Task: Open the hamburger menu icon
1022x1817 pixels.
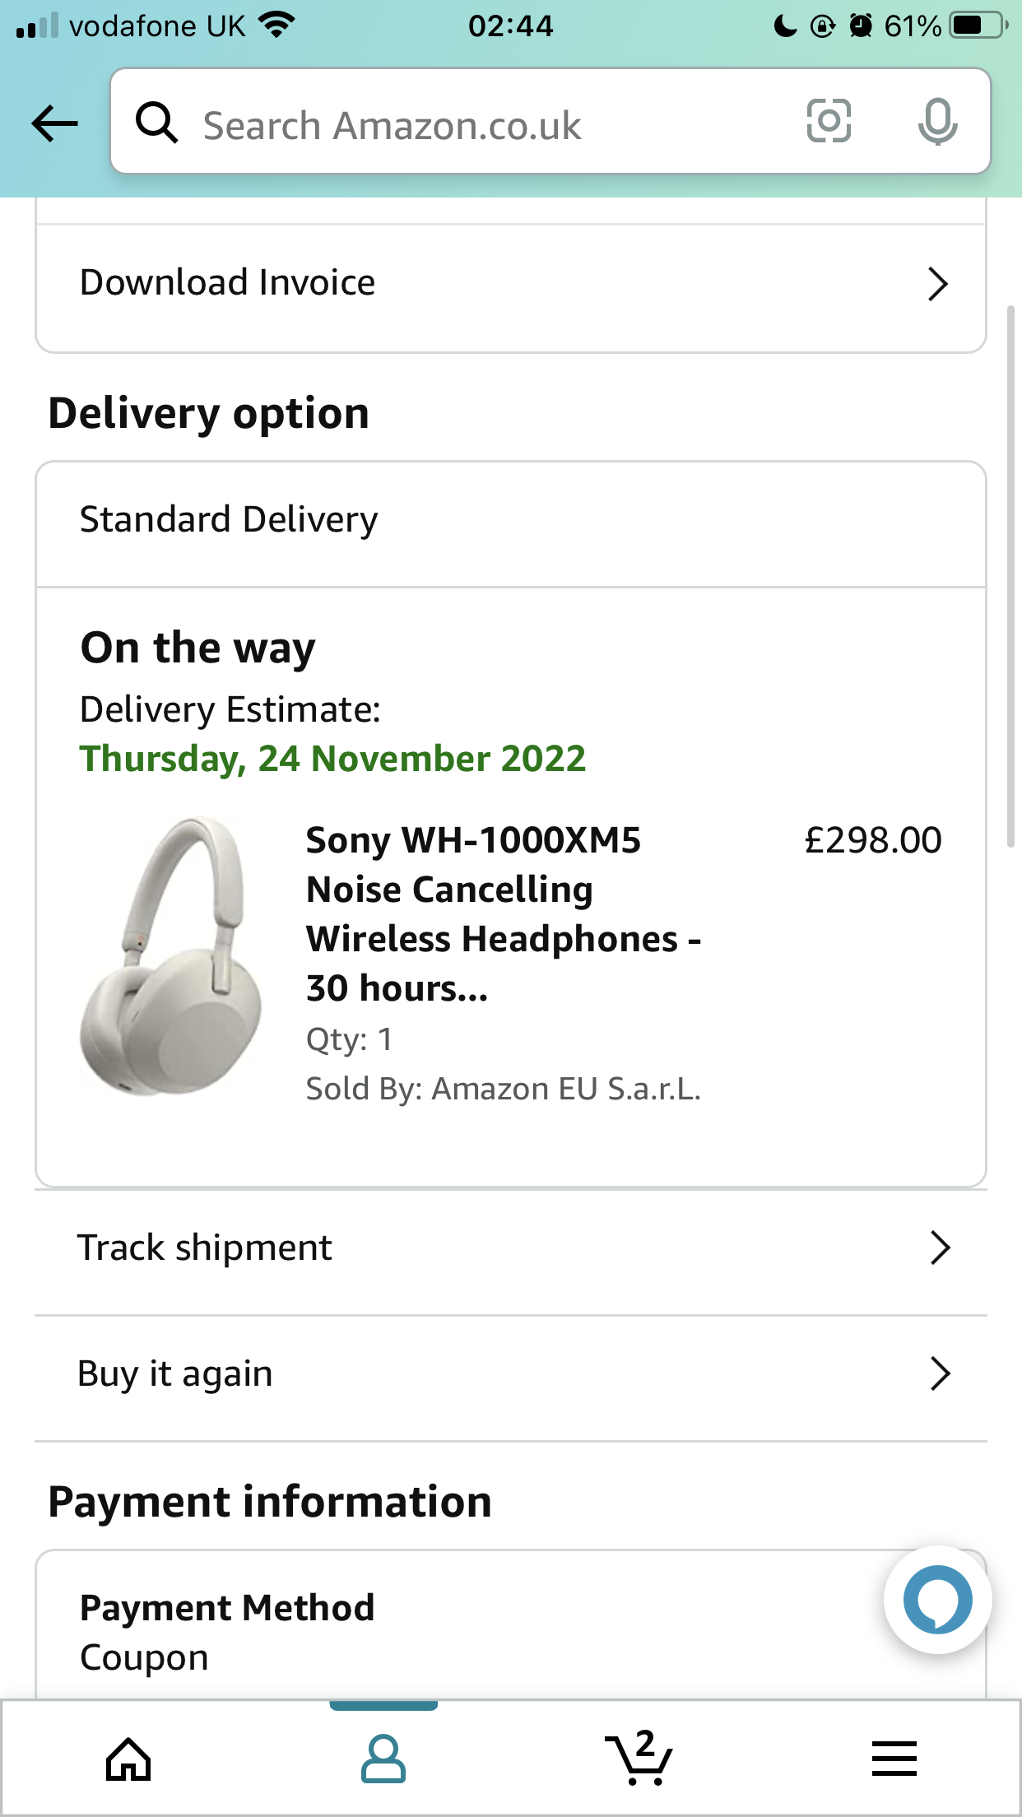Action: [894, 1759]
